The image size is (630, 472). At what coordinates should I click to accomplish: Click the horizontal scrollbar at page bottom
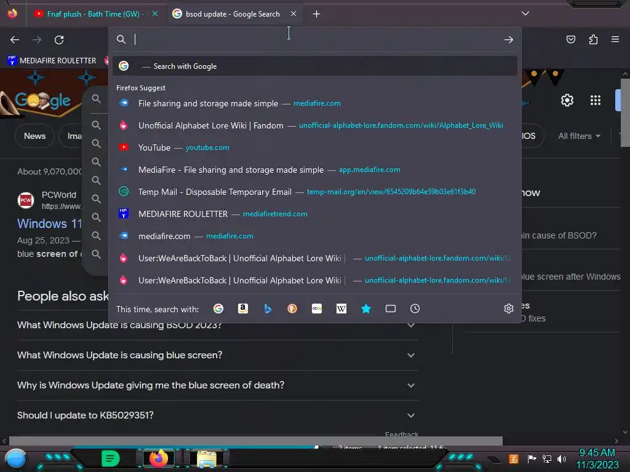(x=255, y=441)
